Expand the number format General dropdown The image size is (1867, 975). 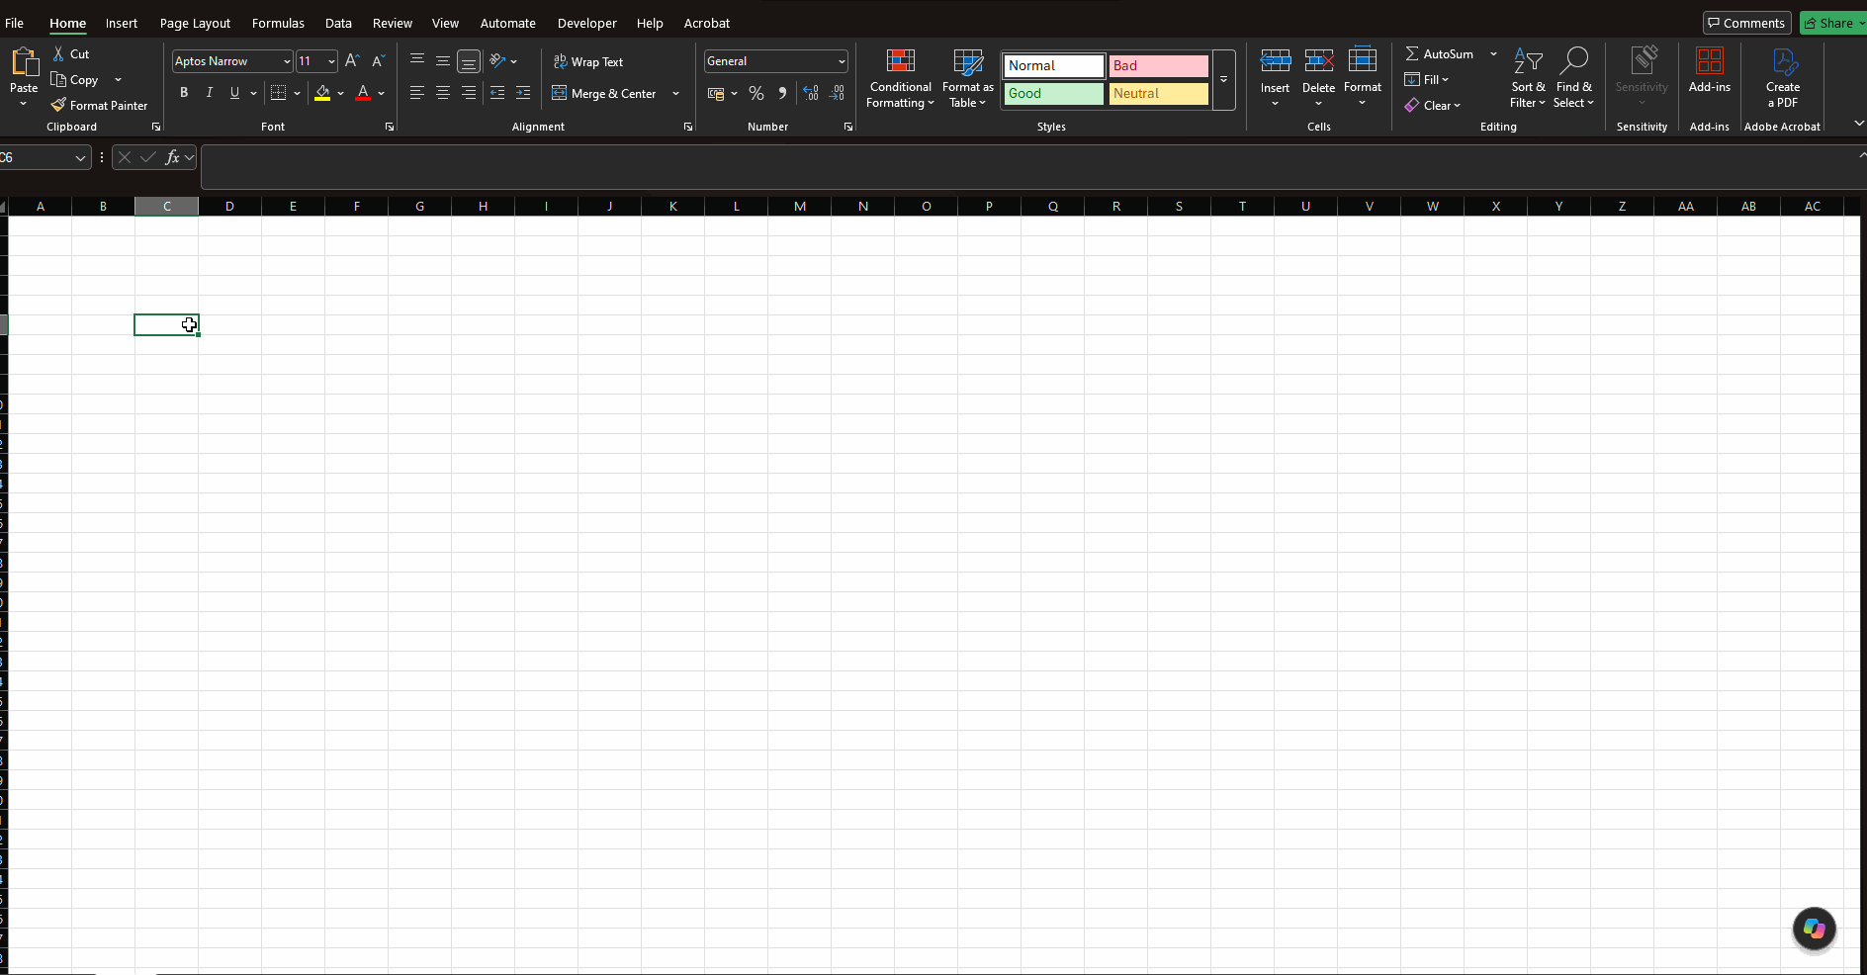point(842,61)
